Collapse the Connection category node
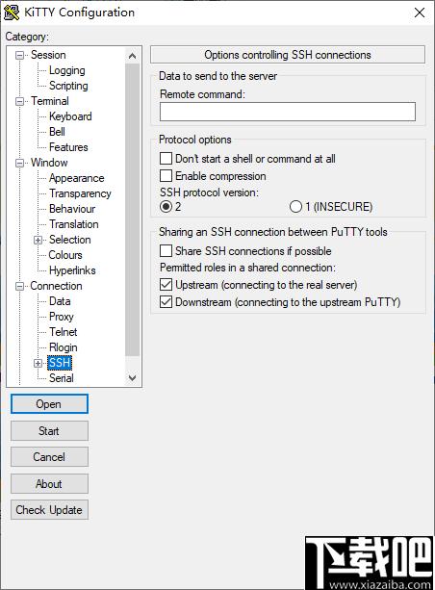 coord(19,286)
